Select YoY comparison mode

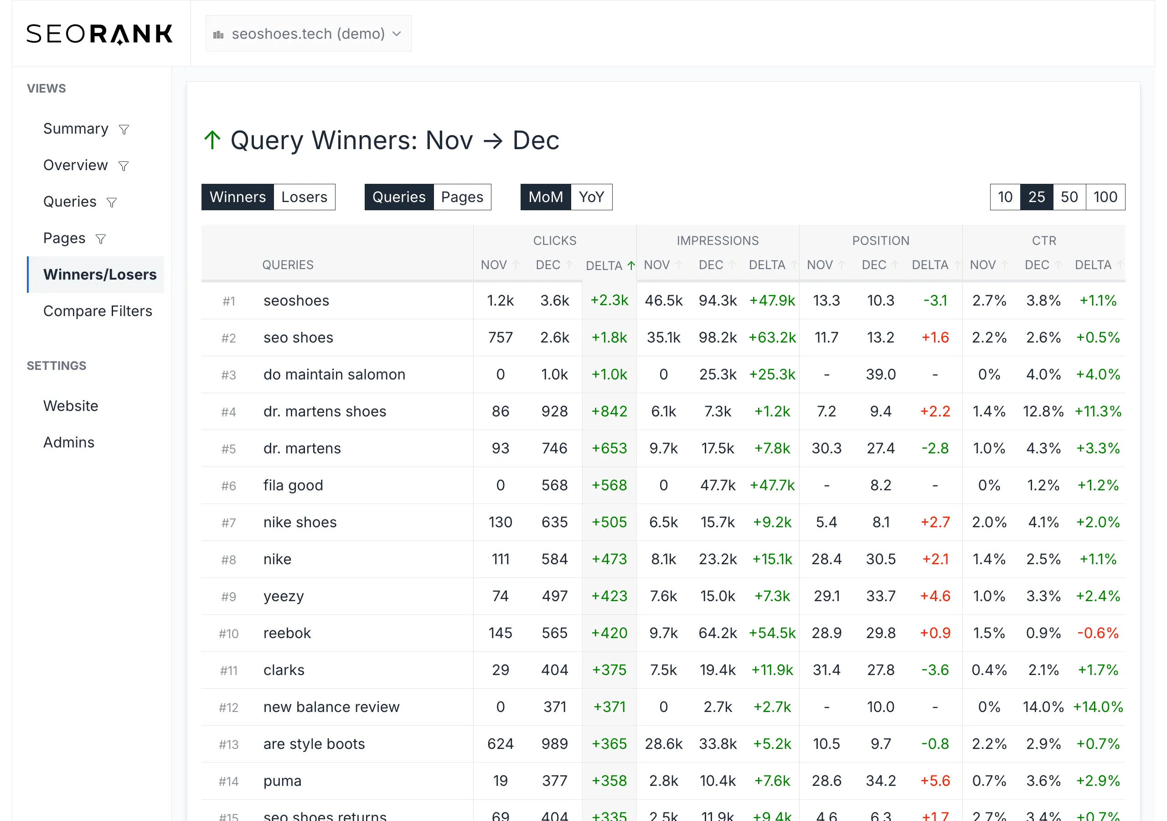[591, 197]
